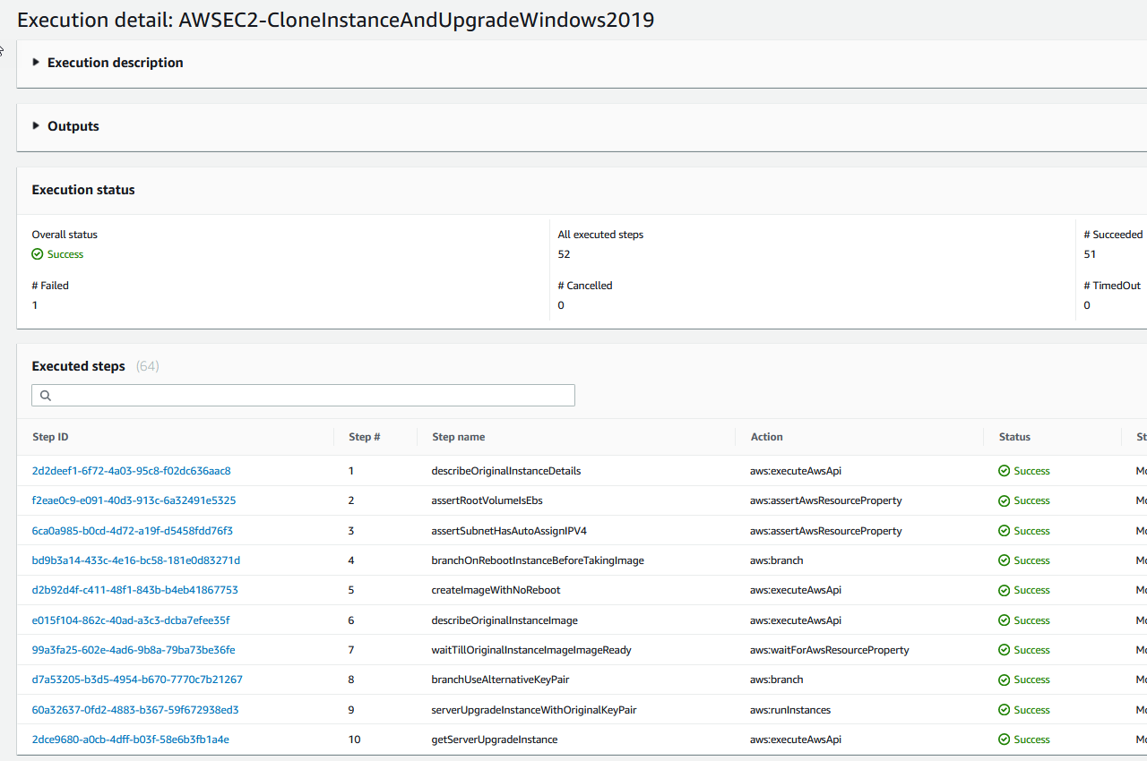The image size is (1147, 761).
Task: Click the Success icon on describeOriginalInstanceDetails row
Action: point(1004,470)
